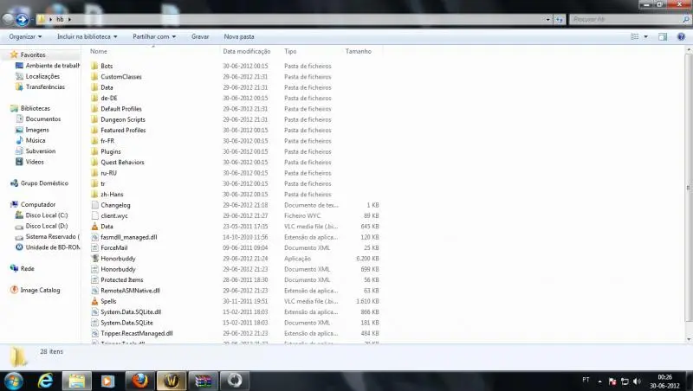This screenshot has width=693, height=391.
Task: Open the Plugins folder
Action: pos(110,151)
